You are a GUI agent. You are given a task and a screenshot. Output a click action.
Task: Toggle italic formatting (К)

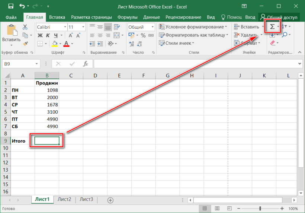pyautogui.click(x=48, y=35)
